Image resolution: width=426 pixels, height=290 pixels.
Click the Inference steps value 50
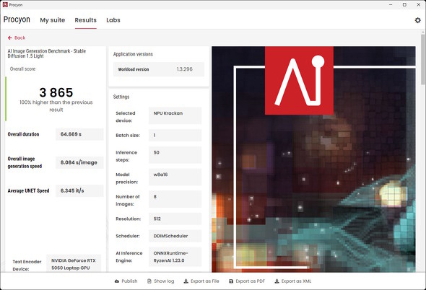pyautogui.click(x=156, y=153)
